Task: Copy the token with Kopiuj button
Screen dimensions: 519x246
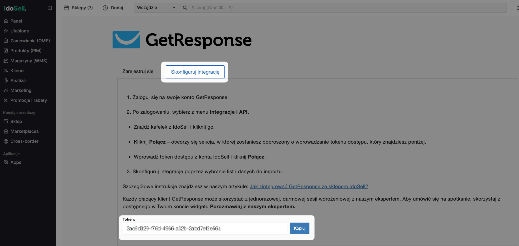Action: click(x=300, y=228)
